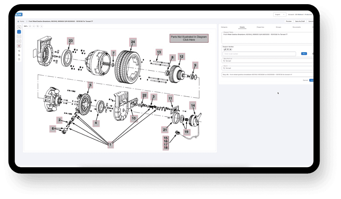The height and width of the screenshot is (199, 341).
Task: Select hotspot 24 on the diagram
Action: coord(133,42)
